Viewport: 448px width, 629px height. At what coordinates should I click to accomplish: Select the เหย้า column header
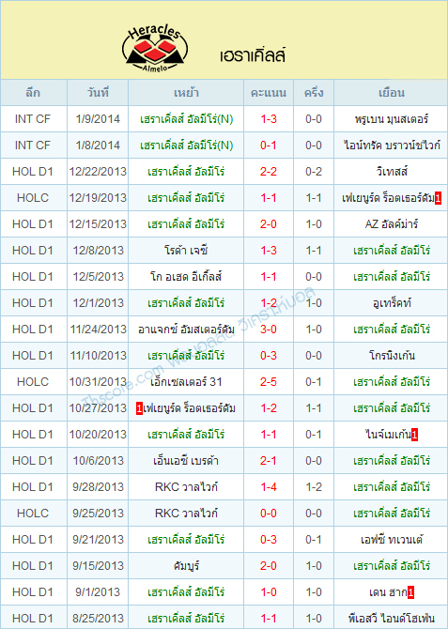point(186,93)
